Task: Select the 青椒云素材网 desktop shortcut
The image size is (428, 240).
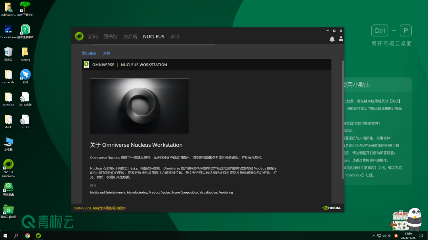Action: [x=8, y=212]
